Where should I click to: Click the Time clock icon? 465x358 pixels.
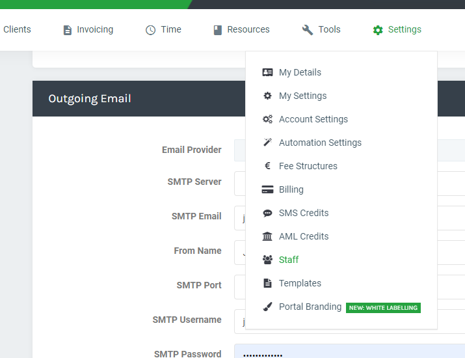[x=151, y=30]
